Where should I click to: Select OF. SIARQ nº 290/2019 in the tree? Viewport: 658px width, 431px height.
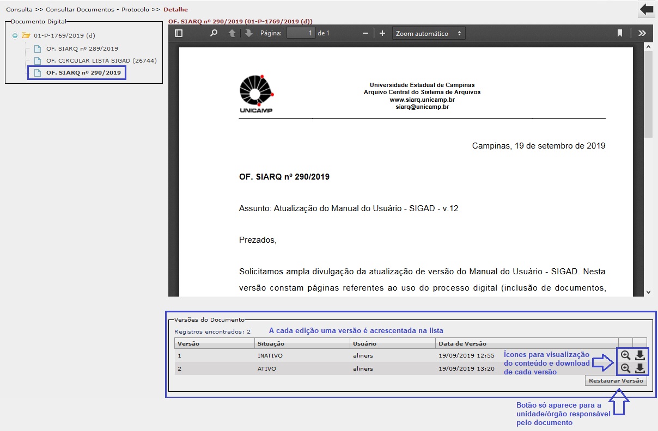pos(83,72)
